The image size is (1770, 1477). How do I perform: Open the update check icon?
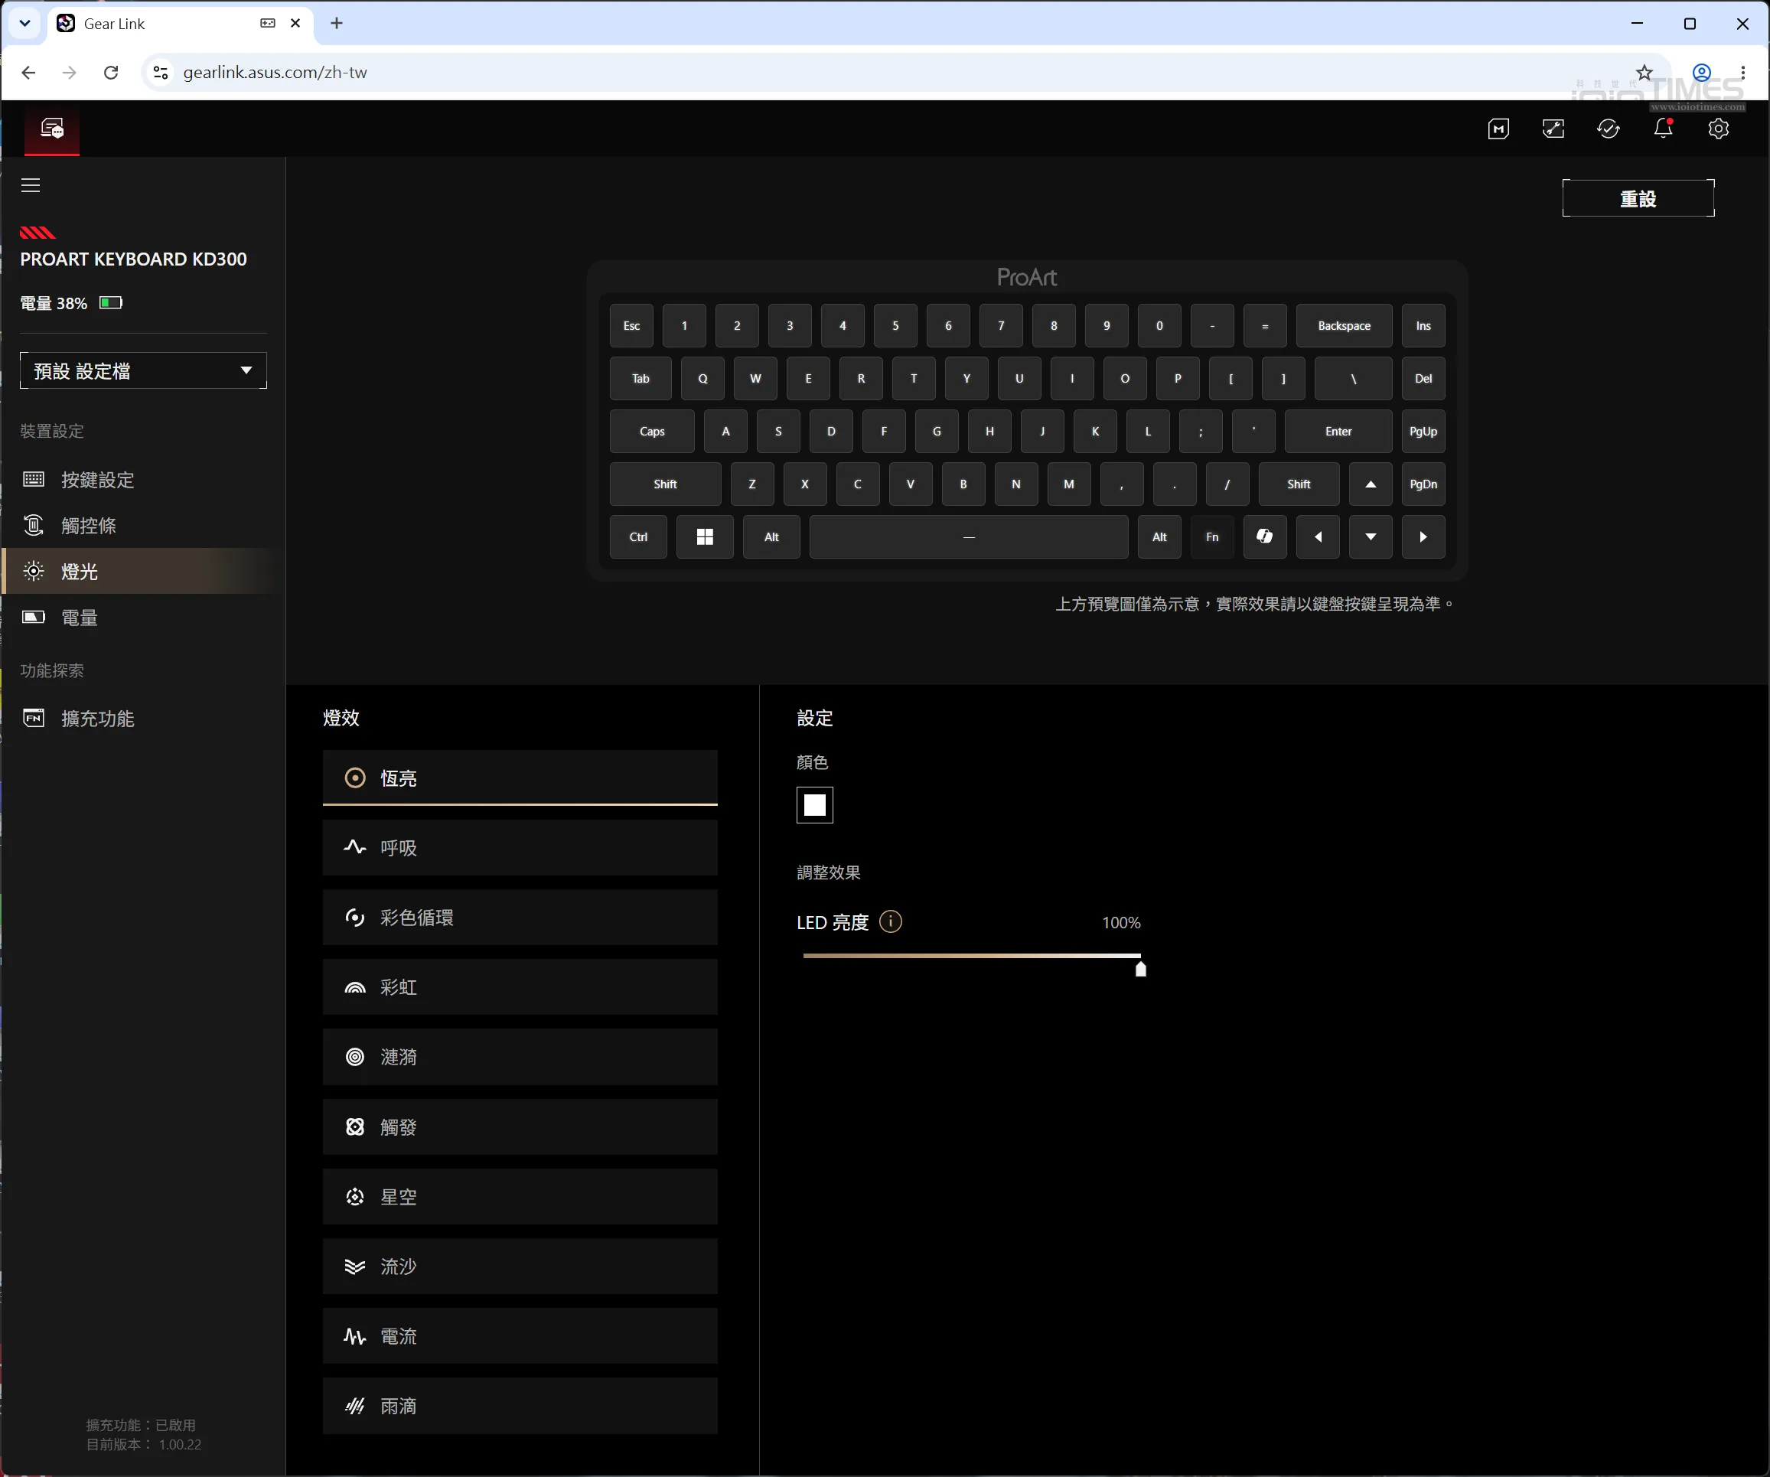pos(1609,129)
